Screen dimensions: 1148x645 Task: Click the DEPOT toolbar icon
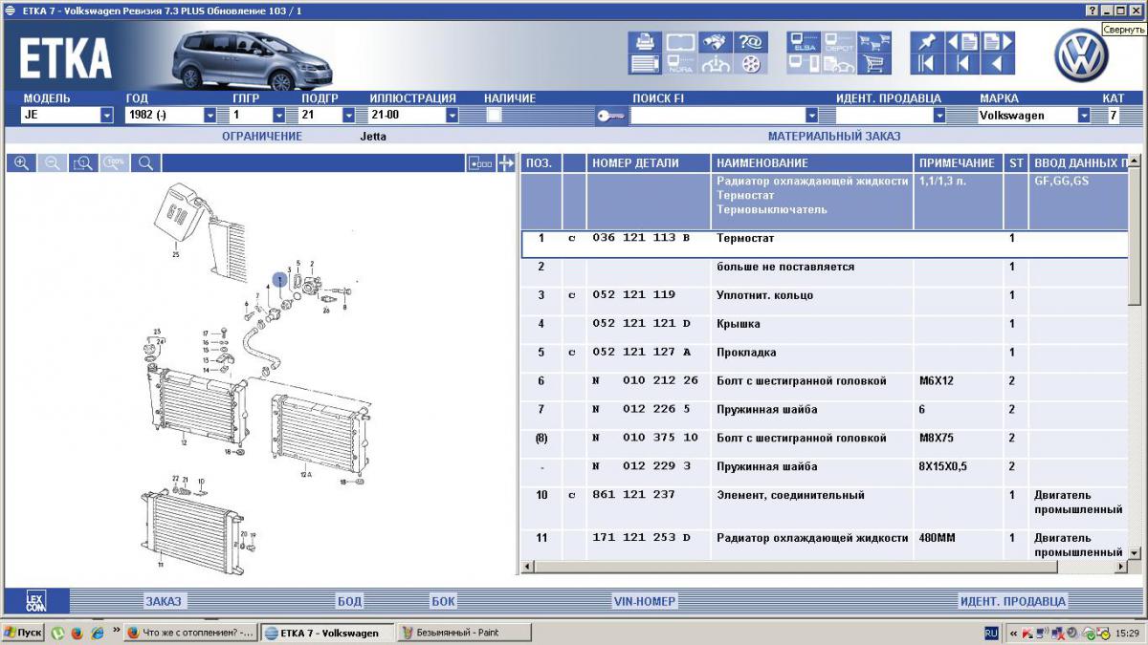tap(839, 42)
